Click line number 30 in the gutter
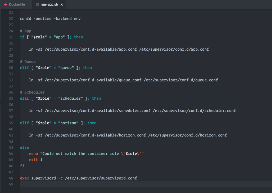Screen dimensions: 272x193 coord(11,68)
